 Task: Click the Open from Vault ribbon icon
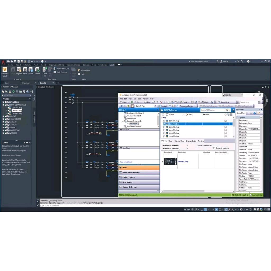[25, 71]
